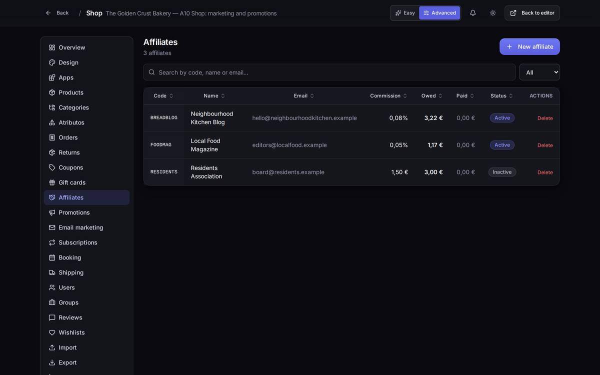Screen dimensions: 600x375
Task: Click the Users icon in sidebar
Action: pyautogui.click(x=52, y=287)
